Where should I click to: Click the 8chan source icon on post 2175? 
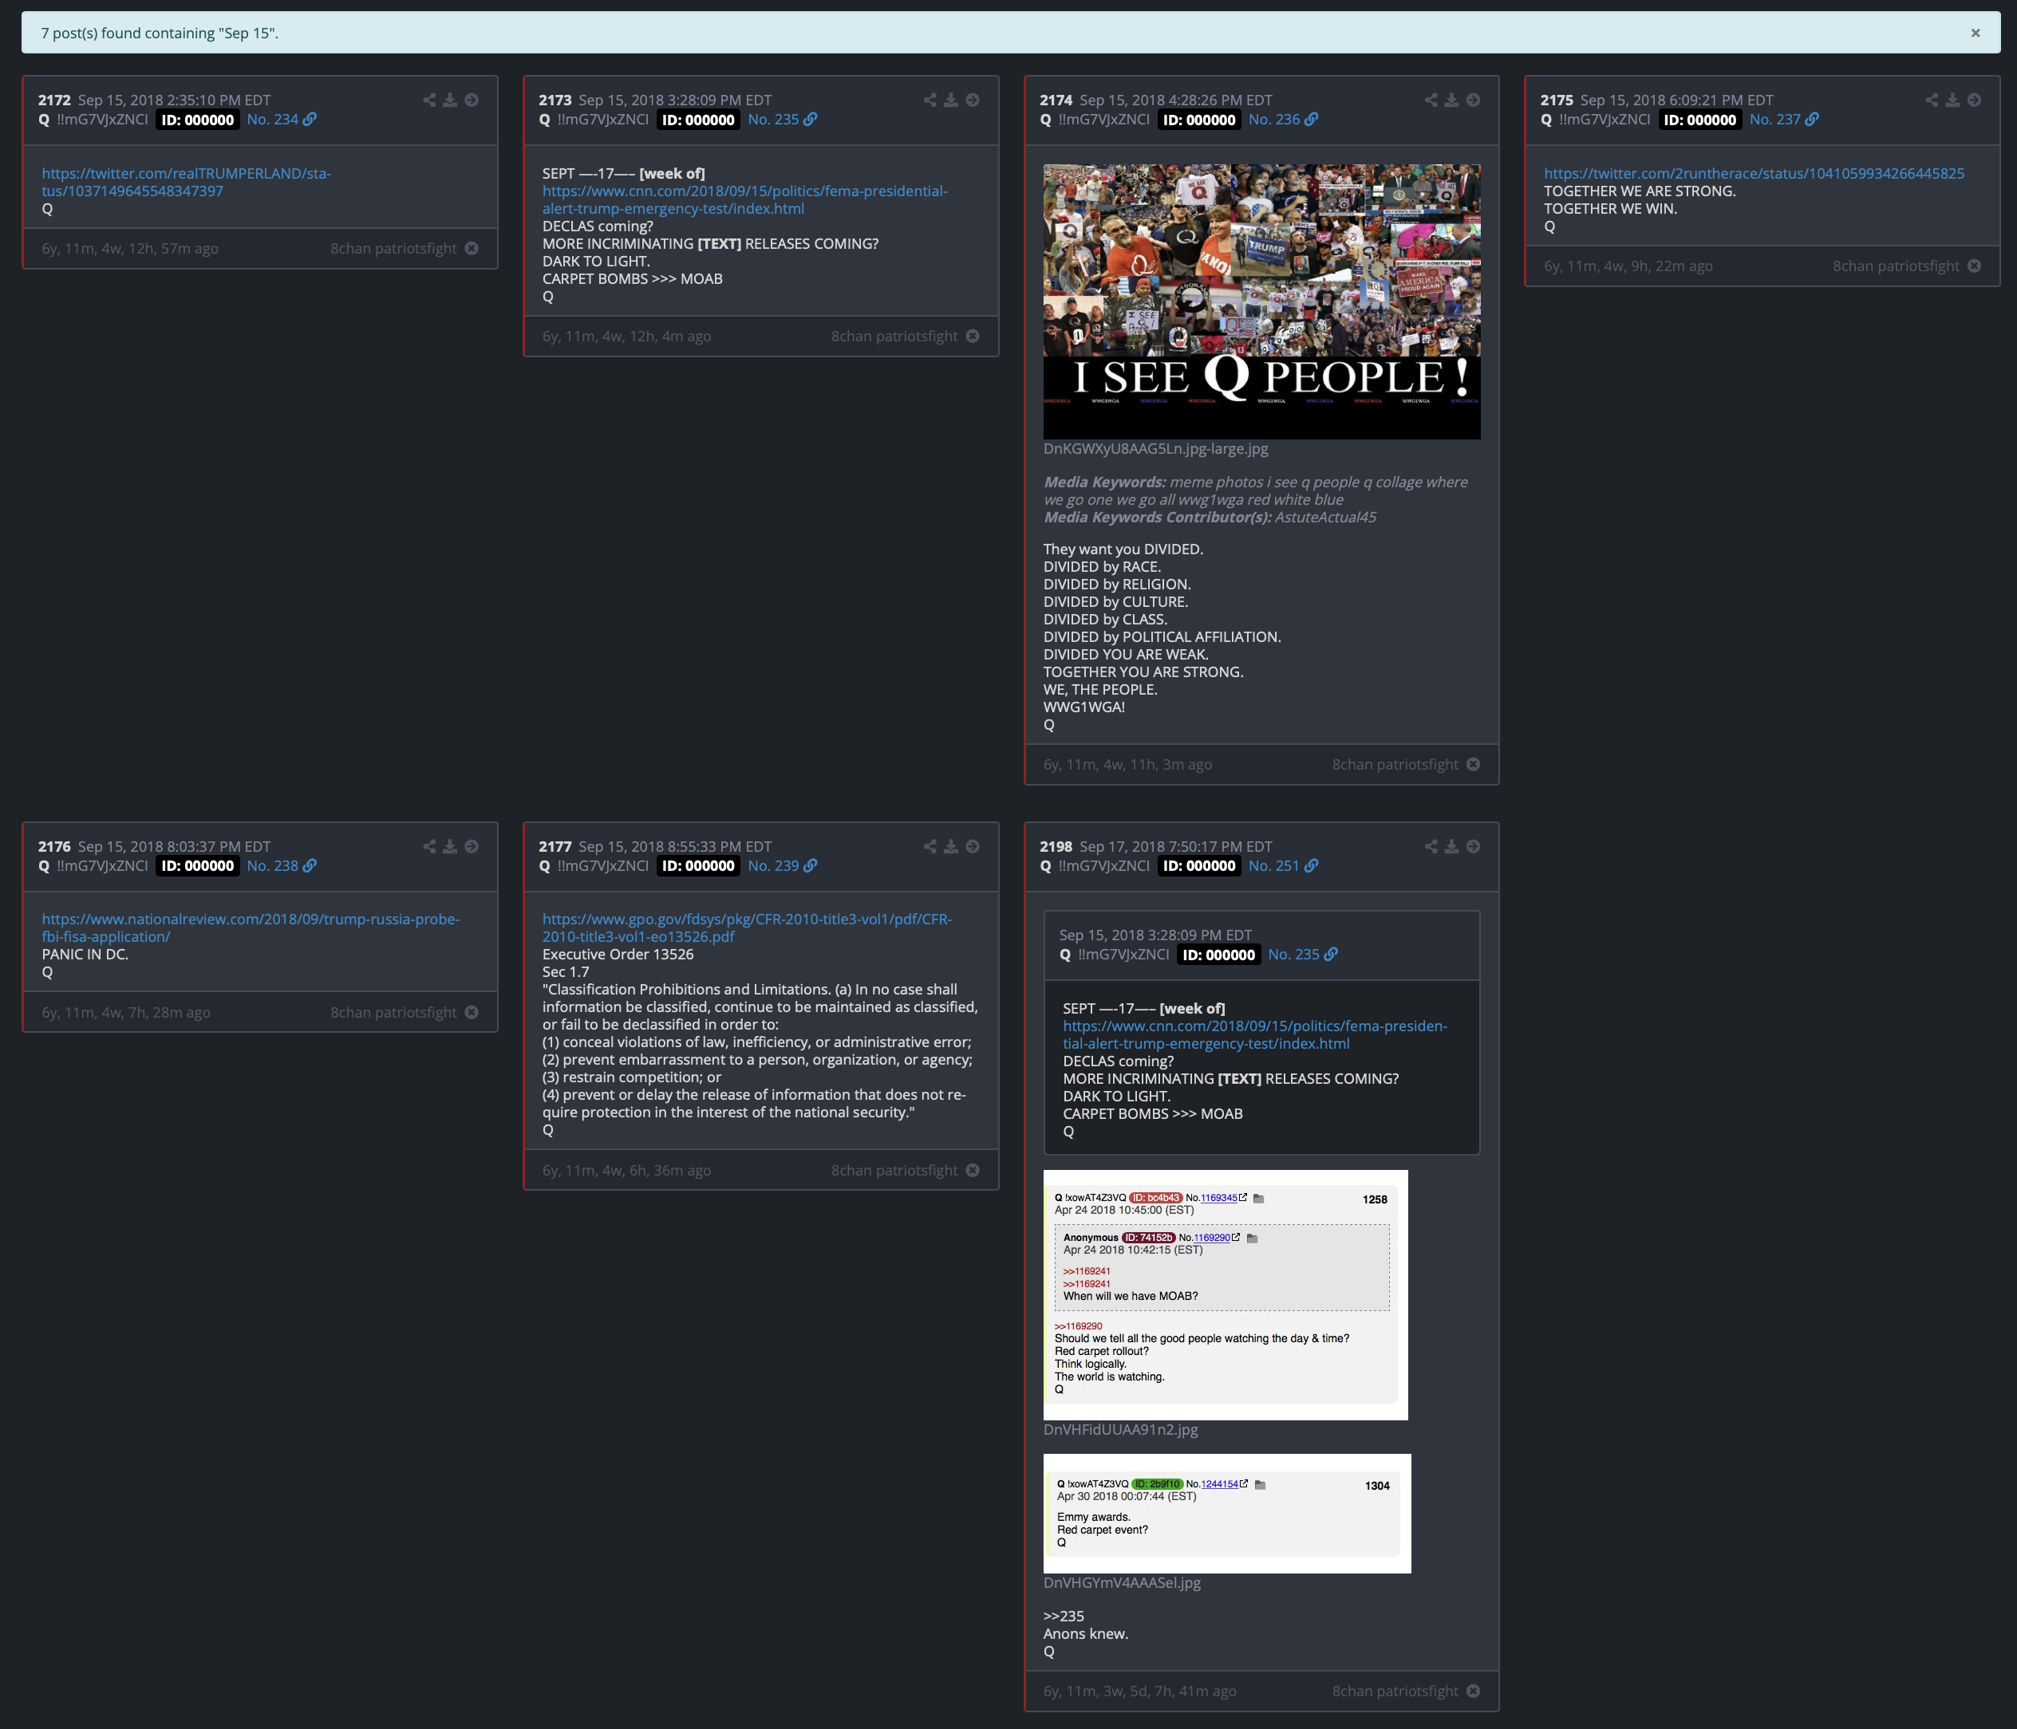click(x=1974, y=266)
